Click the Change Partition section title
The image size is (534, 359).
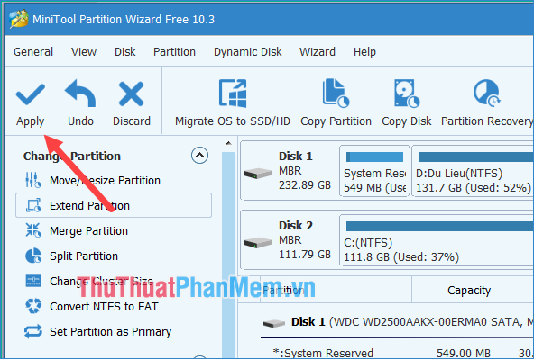coord(72,156)
